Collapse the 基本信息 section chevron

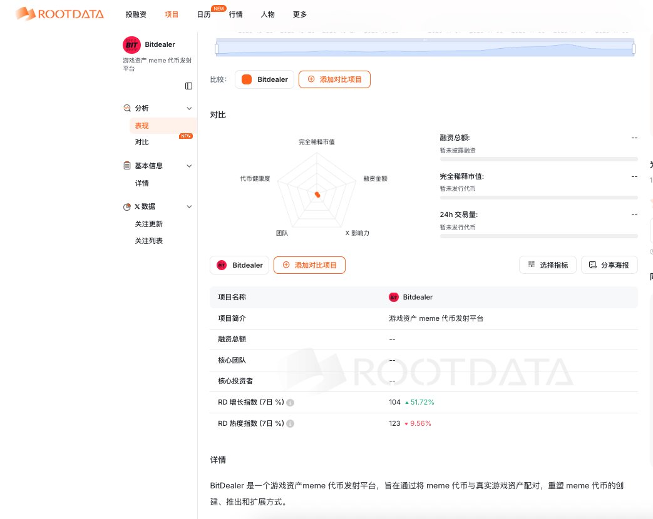(x=189, y=166)
